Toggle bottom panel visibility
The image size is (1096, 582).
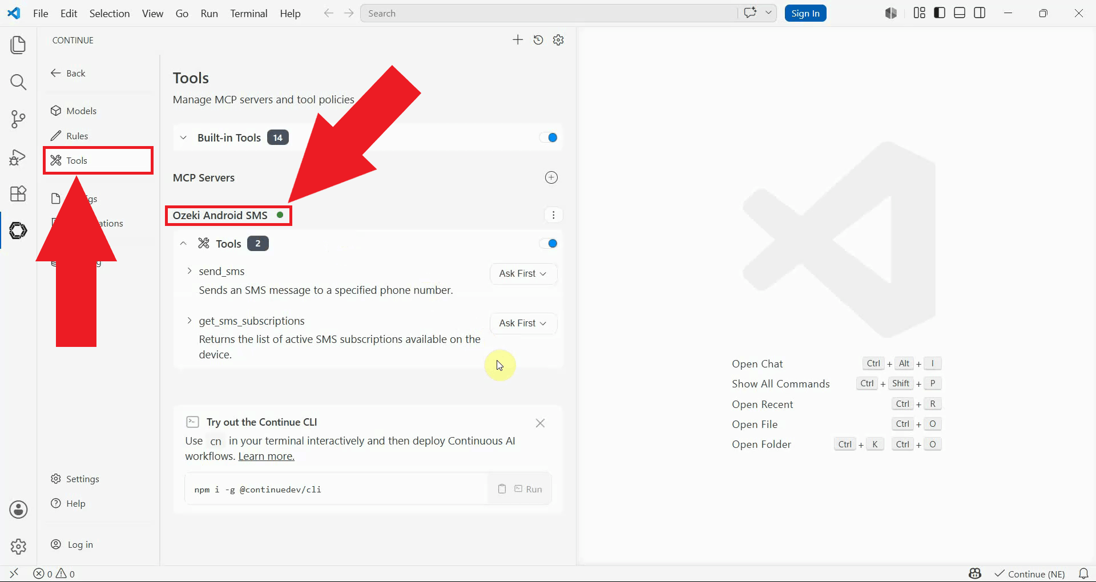pyautogui.click(x=960, y=13)
